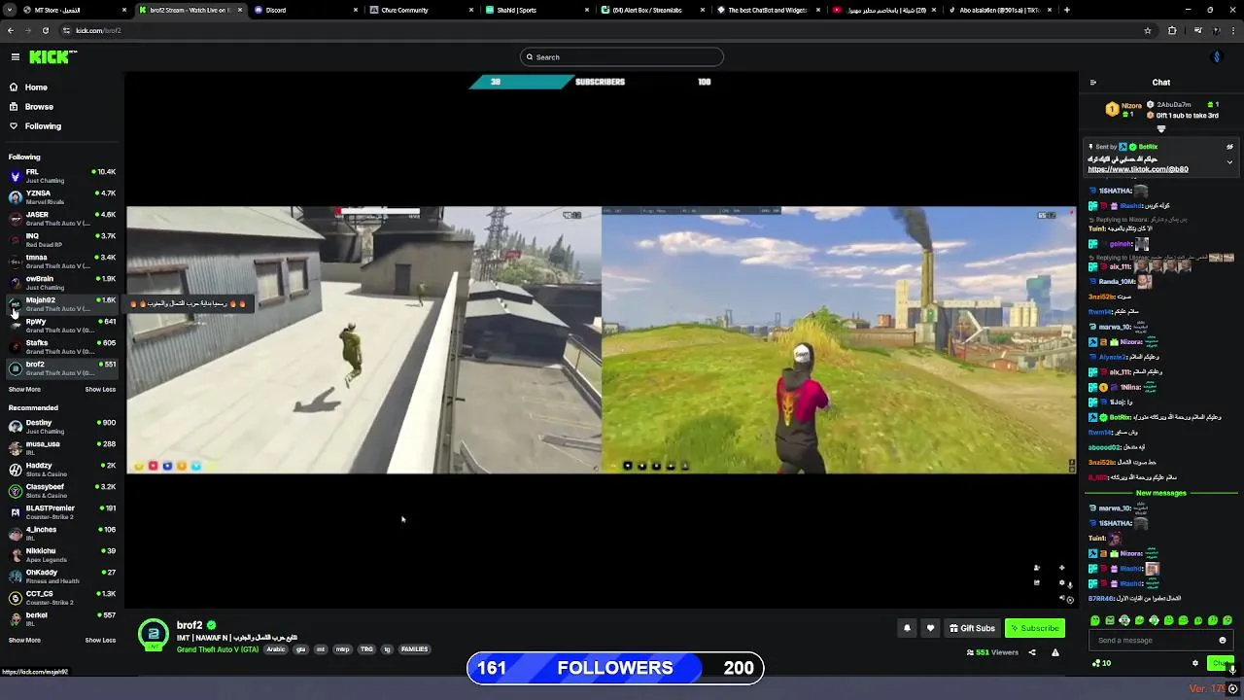This screenshot has width=1244, height=700.
Task: Switch to The best ChatBot and Widgets tab
Action: [x=769, y=10]
